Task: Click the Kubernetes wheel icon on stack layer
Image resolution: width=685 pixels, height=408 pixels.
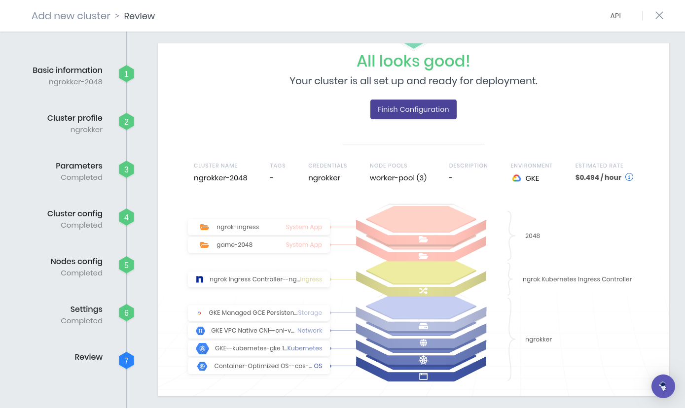Action: pos(423,360)
